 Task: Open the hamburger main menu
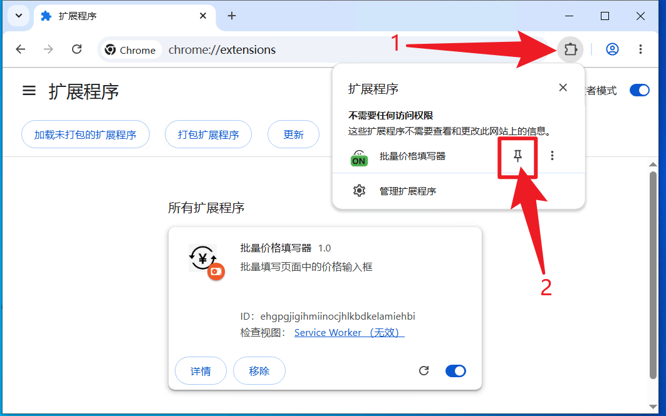coord(29,91)
